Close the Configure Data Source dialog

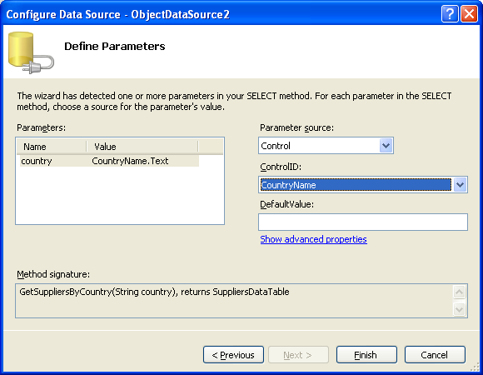pos(469,14)
